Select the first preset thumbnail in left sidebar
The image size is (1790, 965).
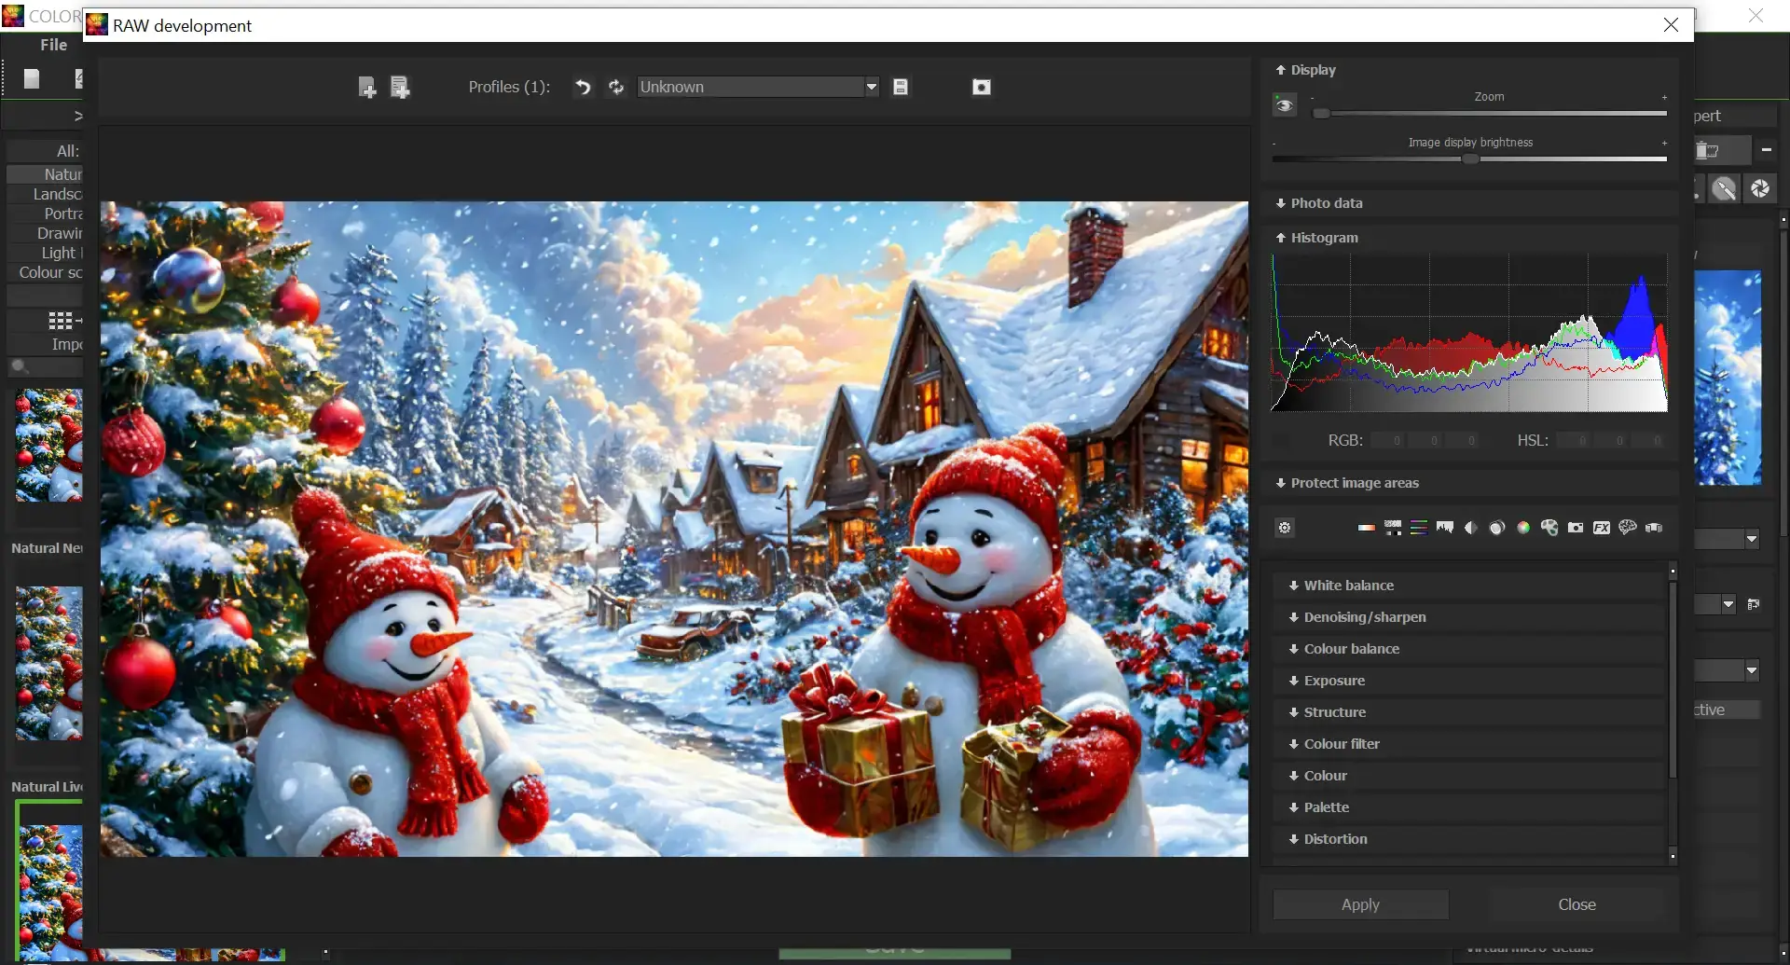[x=49, y=446]
